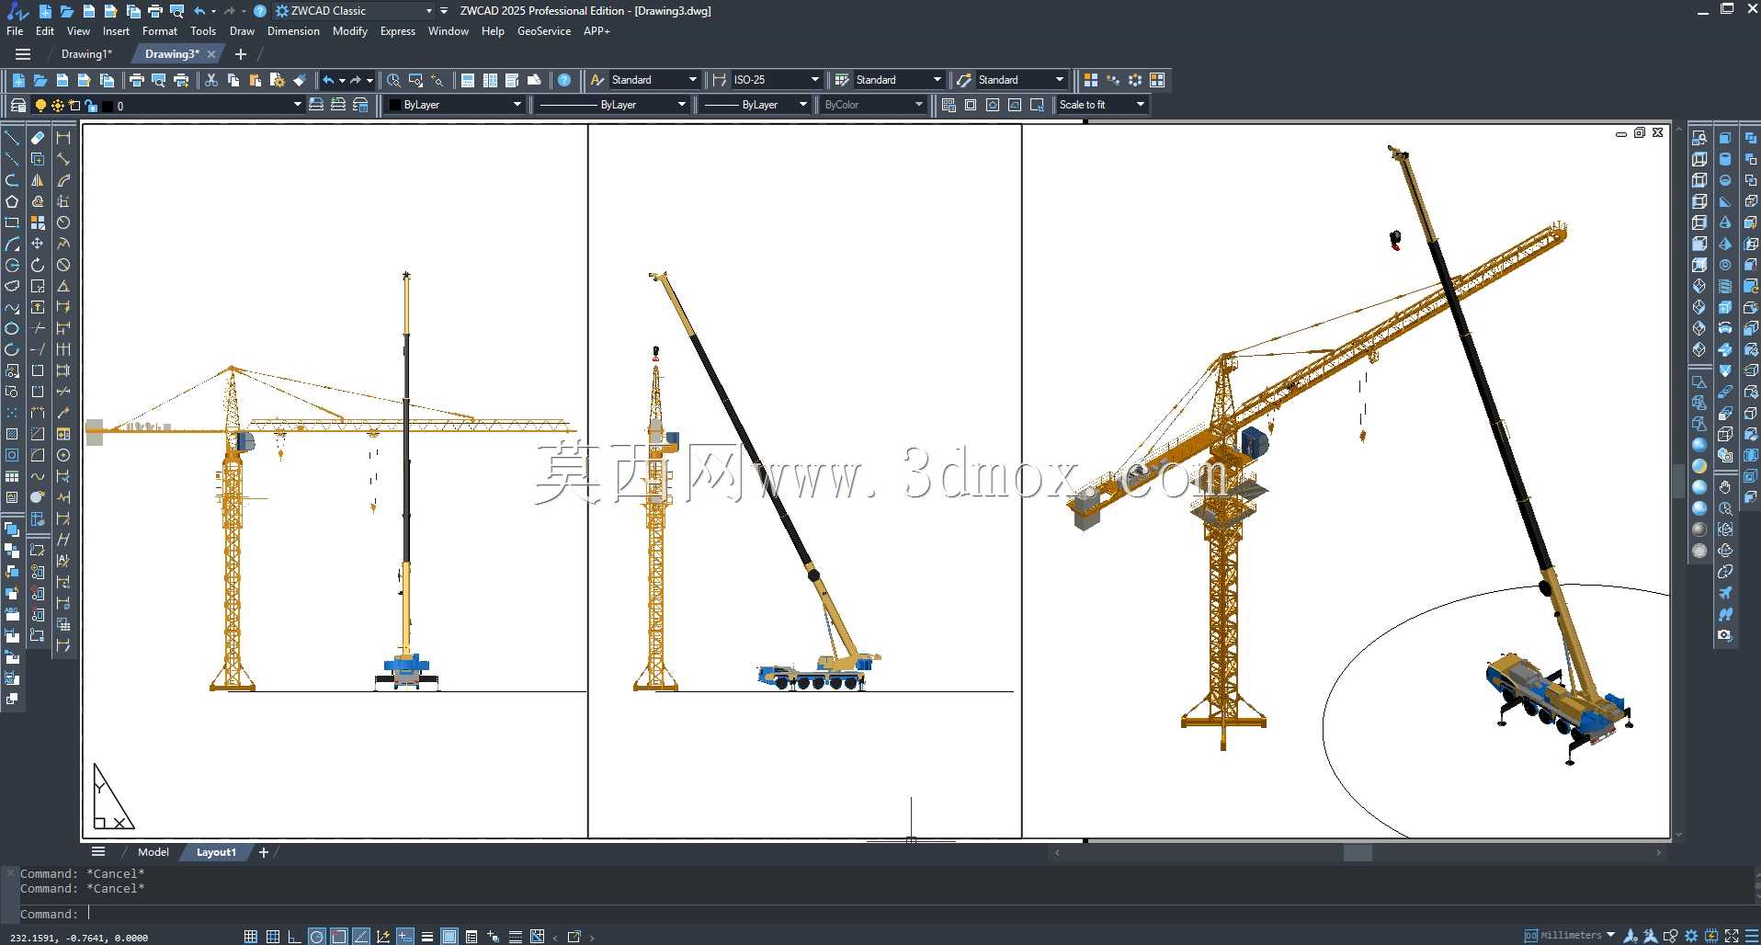Open the layer list dropdown
Viewport: 1761px width, 945px height.
point(297,105)
